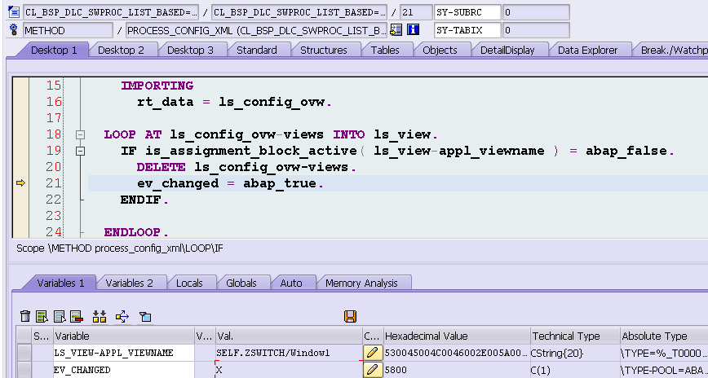
Task: Click the X value field of EV_CHANGED
Action: [x=289, y=370]
